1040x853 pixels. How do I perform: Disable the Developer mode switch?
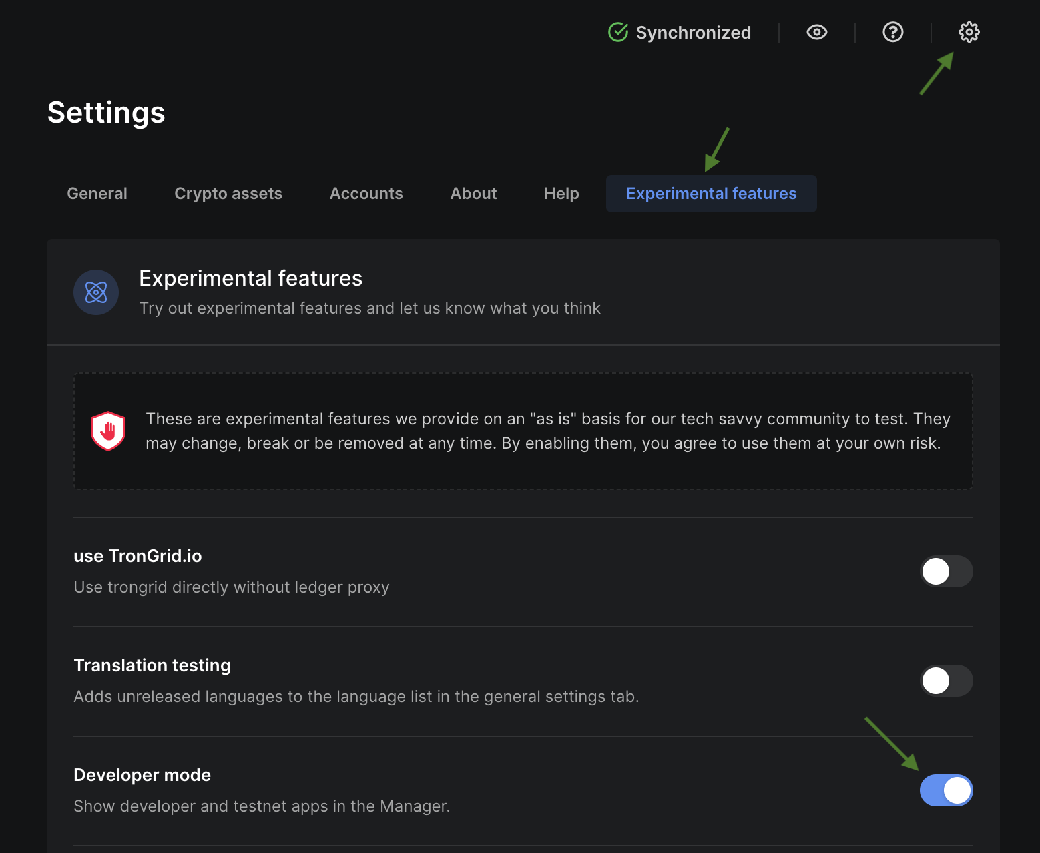point(947,790)
